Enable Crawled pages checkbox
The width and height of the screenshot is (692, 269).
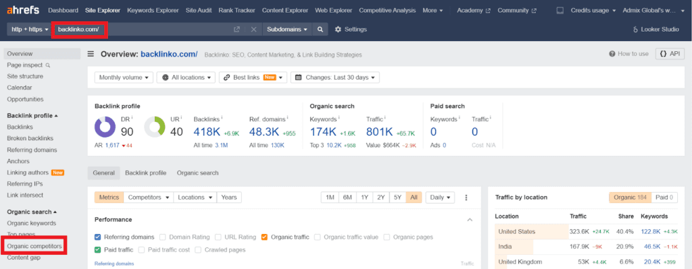(198, 249)
